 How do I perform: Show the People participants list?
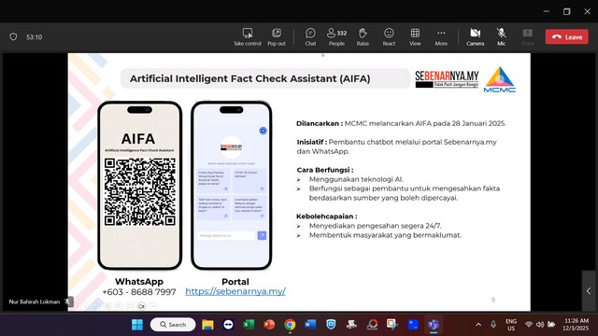(x=336, y=37)
